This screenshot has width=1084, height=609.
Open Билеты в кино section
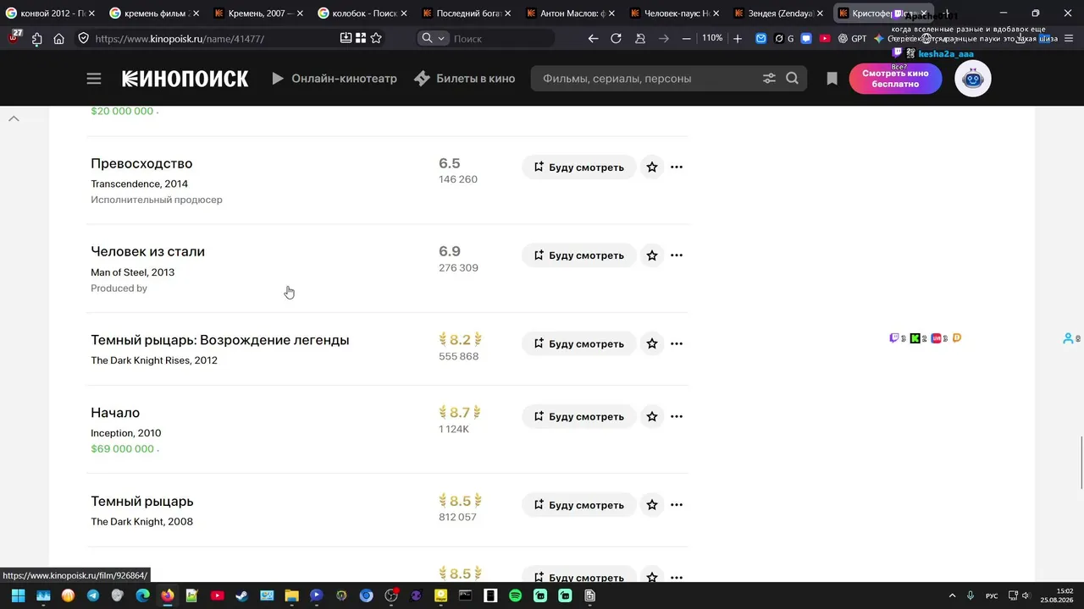[464, 79]
